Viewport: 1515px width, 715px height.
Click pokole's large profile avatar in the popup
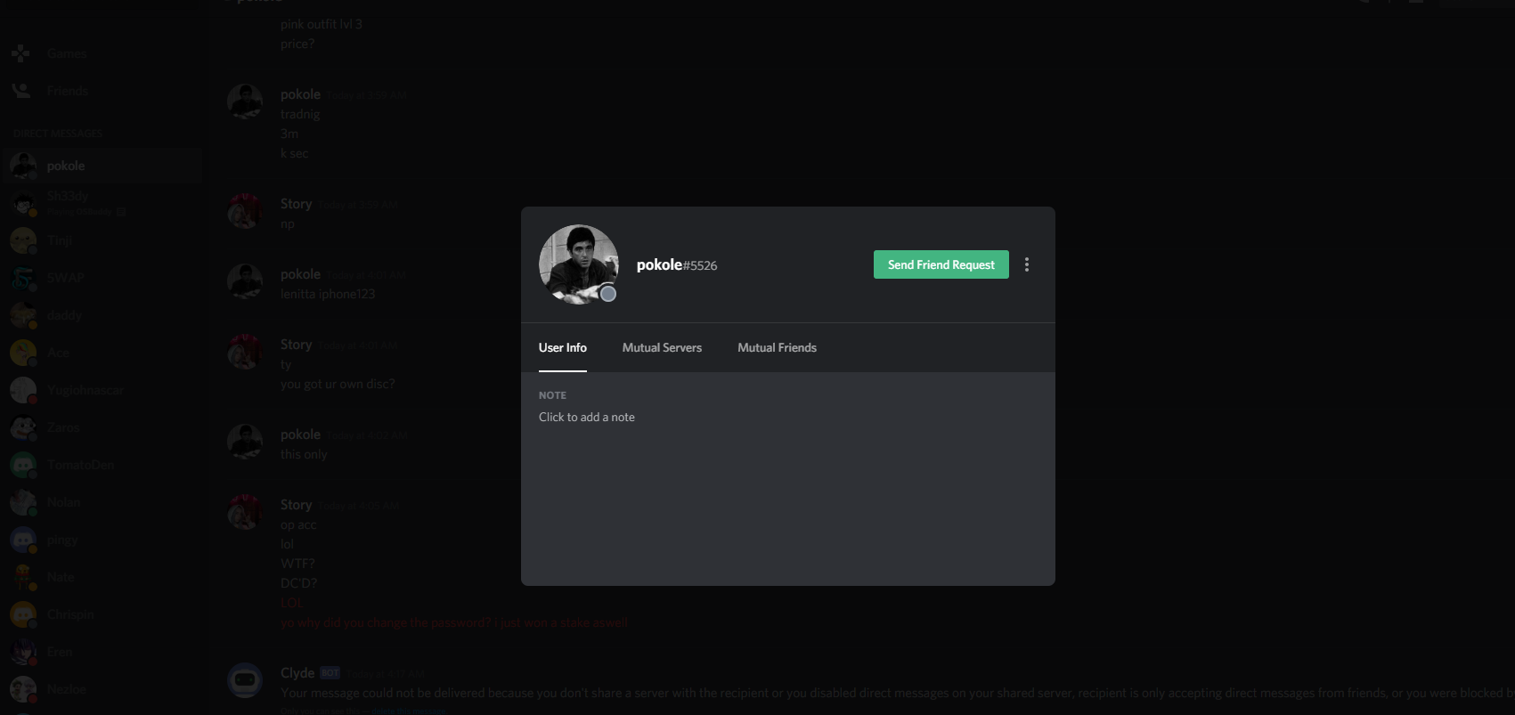579,264
